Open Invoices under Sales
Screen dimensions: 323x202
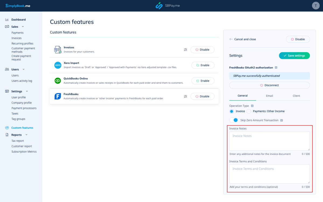(16, 38)
